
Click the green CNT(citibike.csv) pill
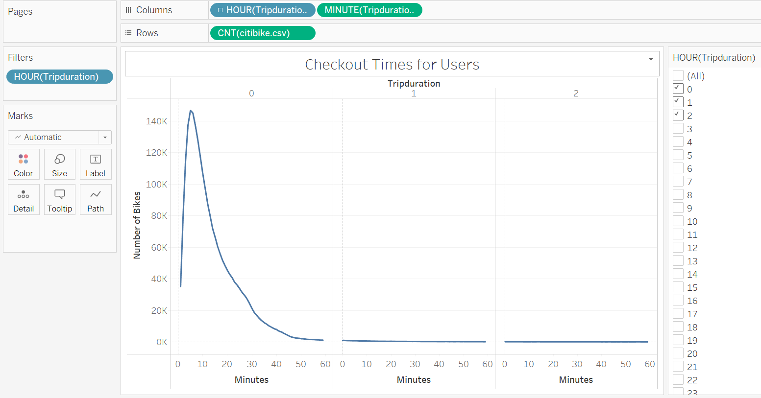point(263,33)
